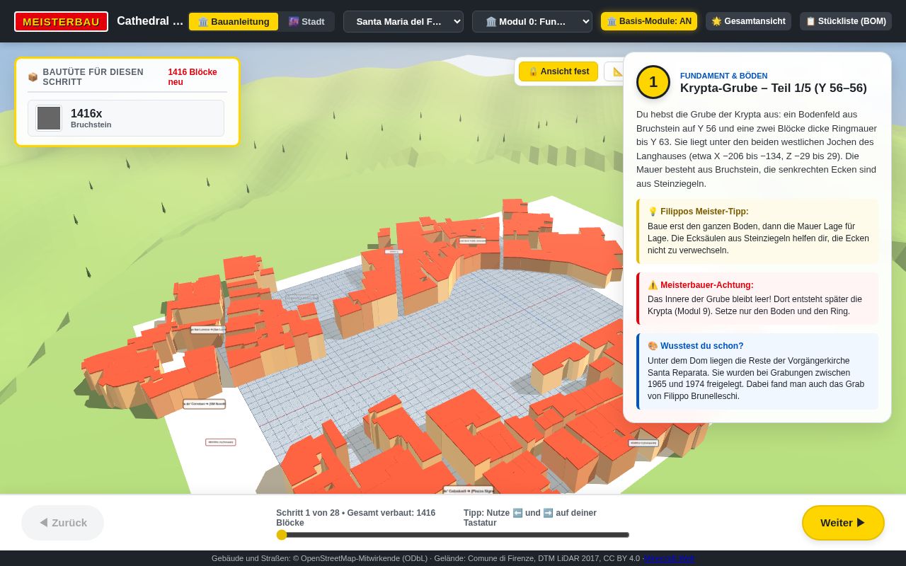Click the MEISTERBAU logo
Screen dimensions: 906x566
pos(61,21)
